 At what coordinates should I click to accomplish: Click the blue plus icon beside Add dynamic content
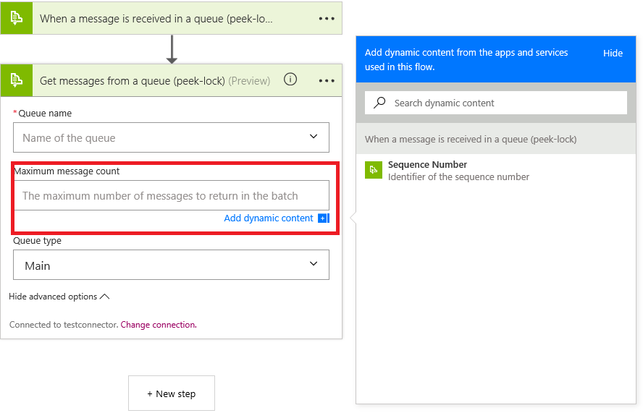pyautogui.click(x=323, y=218)
